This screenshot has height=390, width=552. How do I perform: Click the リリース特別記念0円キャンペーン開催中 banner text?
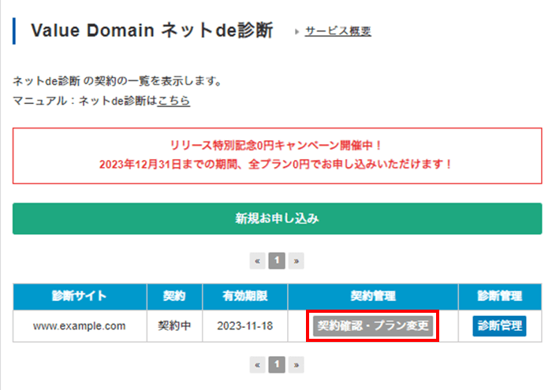tap(277, 145)
